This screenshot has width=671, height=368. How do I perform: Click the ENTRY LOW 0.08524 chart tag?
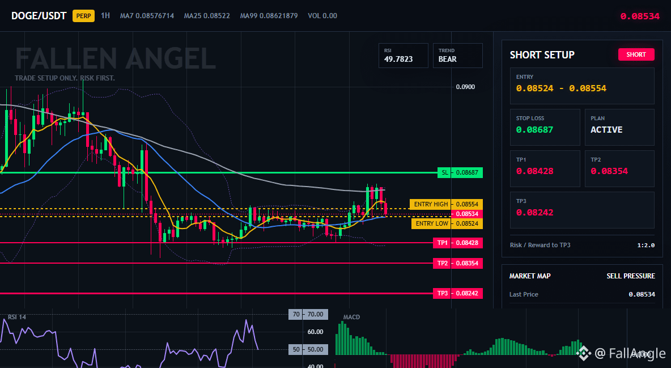point(447,223)
